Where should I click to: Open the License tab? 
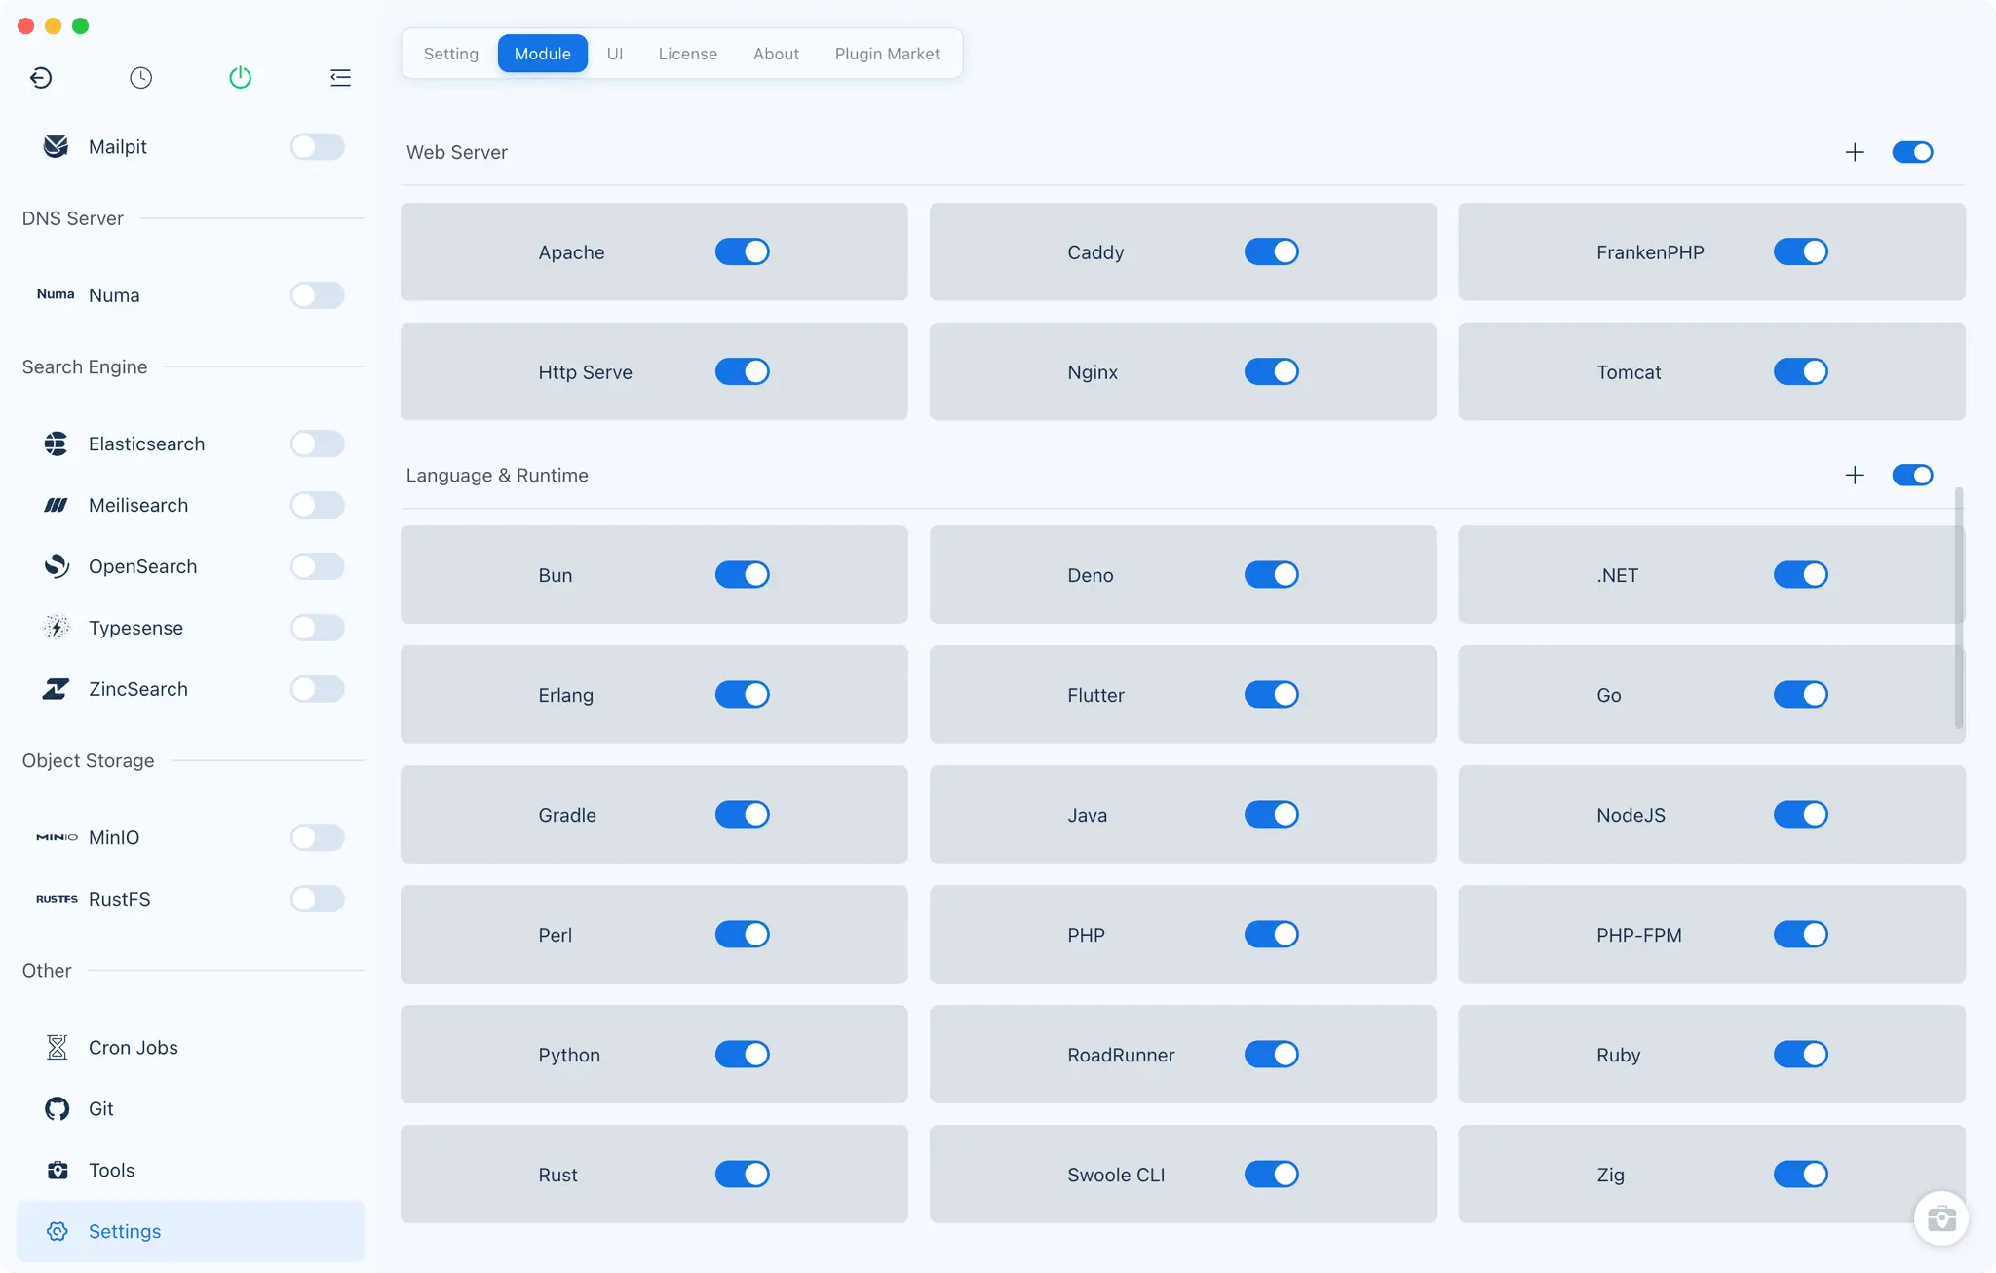[x=688, y=54]
